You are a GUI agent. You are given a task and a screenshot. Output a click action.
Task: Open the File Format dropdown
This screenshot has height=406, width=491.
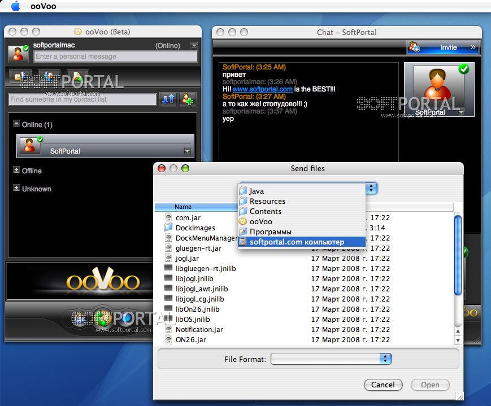[x=385, y=359]
